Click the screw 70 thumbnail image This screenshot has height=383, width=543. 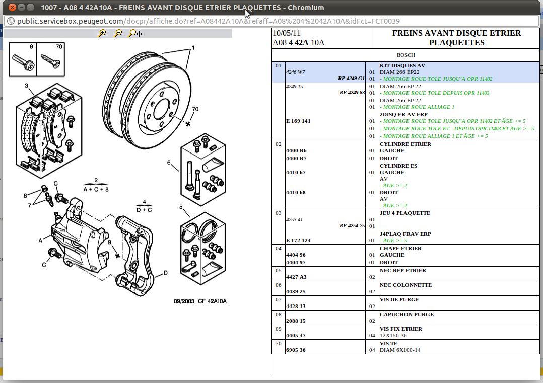(50, 59)
